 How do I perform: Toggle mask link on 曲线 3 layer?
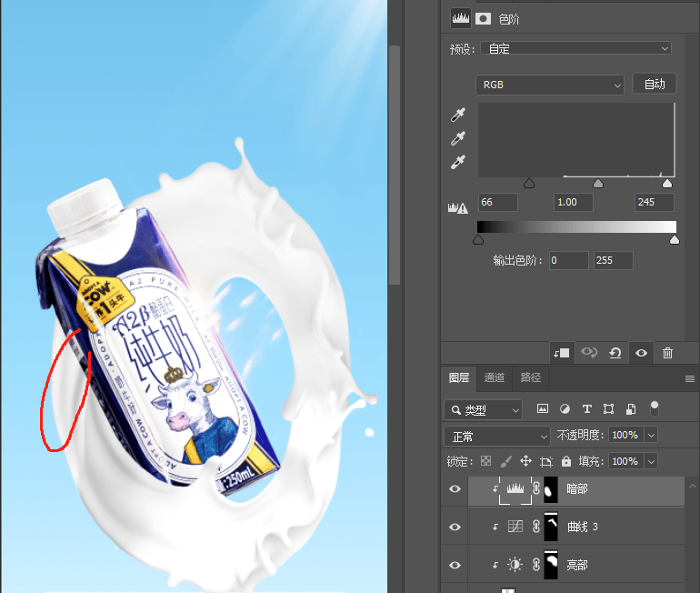click(536, 527)
